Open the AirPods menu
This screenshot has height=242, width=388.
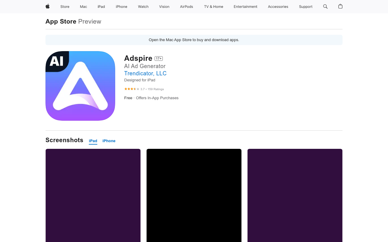186,7
